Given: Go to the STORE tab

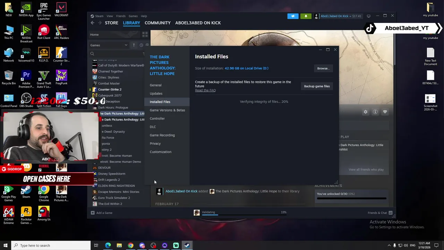Looking at the screenshot, I should (111, 23).
